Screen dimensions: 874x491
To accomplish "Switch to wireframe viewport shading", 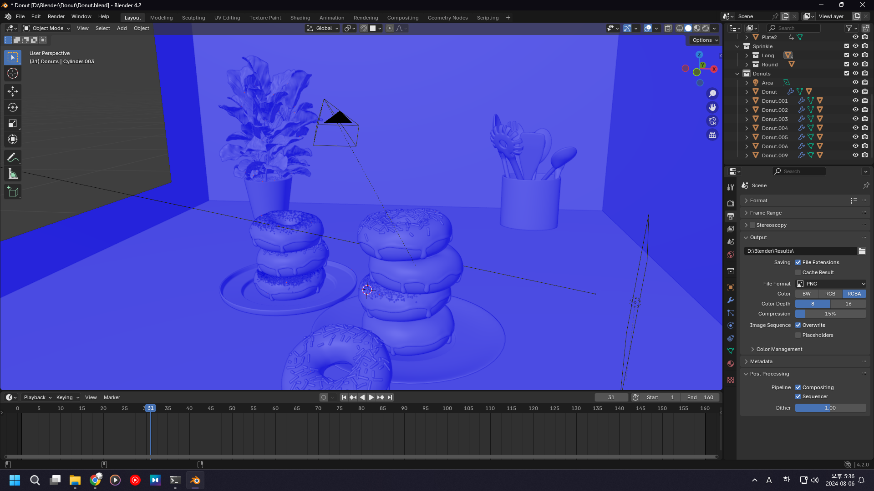I will click(680, 28).
